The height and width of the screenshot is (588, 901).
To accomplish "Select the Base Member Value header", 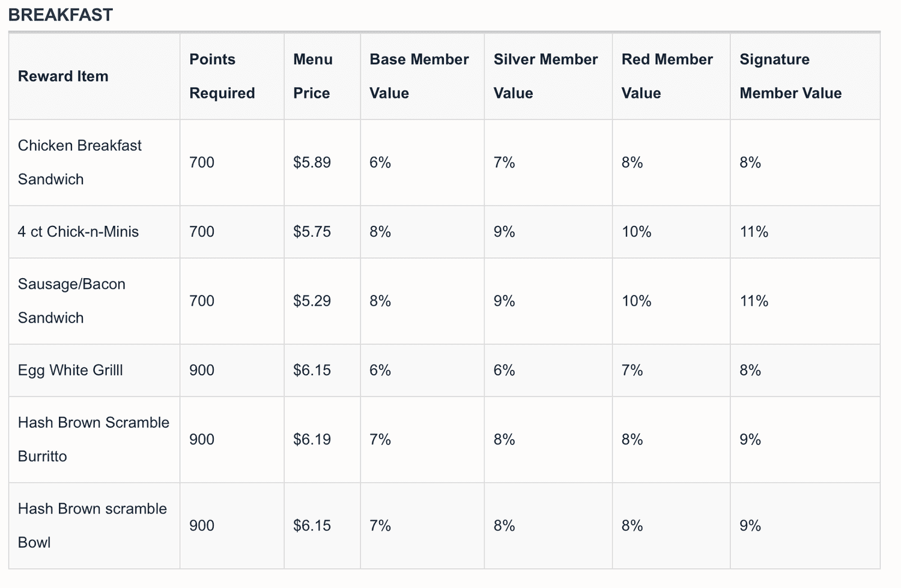I will pos(419,76).
